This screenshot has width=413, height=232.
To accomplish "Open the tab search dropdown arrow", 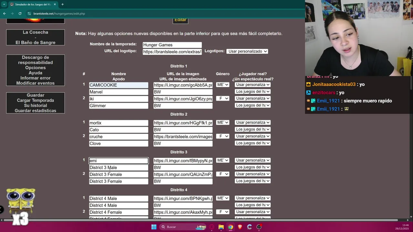I will [4, 5].
